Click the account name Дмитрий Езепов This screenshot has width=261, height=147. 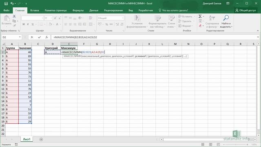point(212,4)
